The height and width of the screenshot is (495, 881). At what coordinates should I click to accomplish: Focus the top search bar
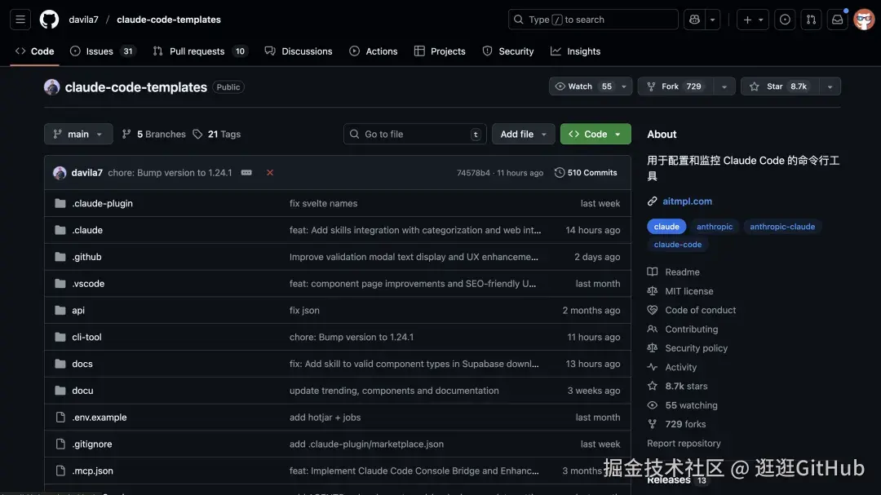click(x=593, y=20)
